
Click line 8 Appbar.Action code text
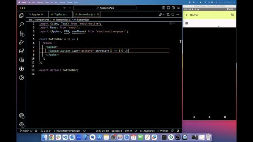pos(89,51)
